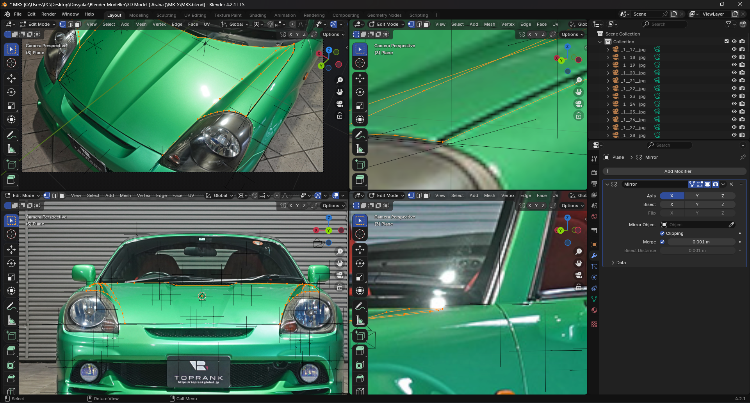The width and height of the screenshot is (750, 403).
Task: Uncheck the Collection exclude checkbox
Action: [x=727, y=41]
